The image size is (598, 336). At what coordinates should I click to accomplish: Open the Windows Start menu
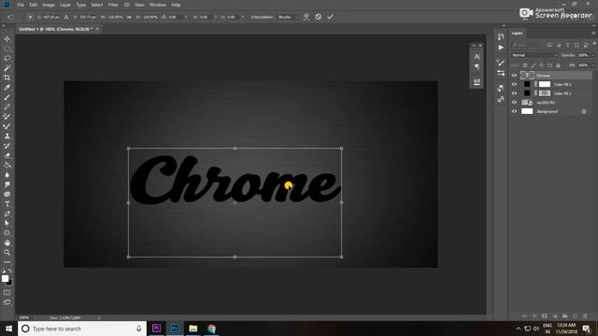point(8,329)
